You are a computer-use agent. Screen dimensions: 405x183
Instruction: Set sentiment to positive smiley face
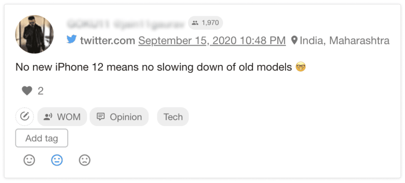pyautogui.click(x=29, y=160)
